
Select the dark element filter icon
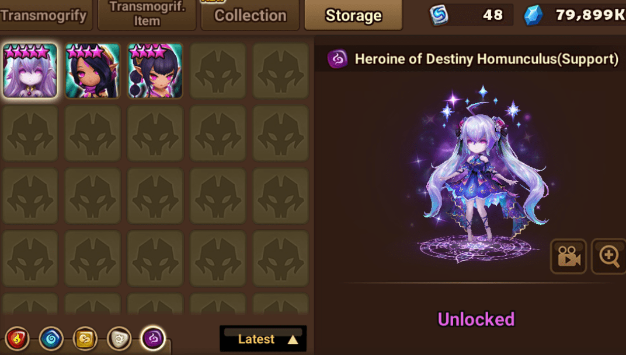point(153,338)
